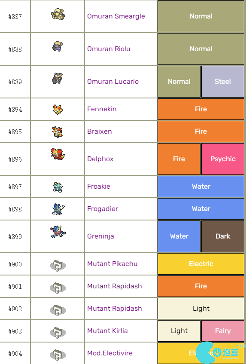Viewport: 246px width, 364px height.
Task: Click the Greninja sprite icon
Action: pyautogui.click(x=58, y=232)
